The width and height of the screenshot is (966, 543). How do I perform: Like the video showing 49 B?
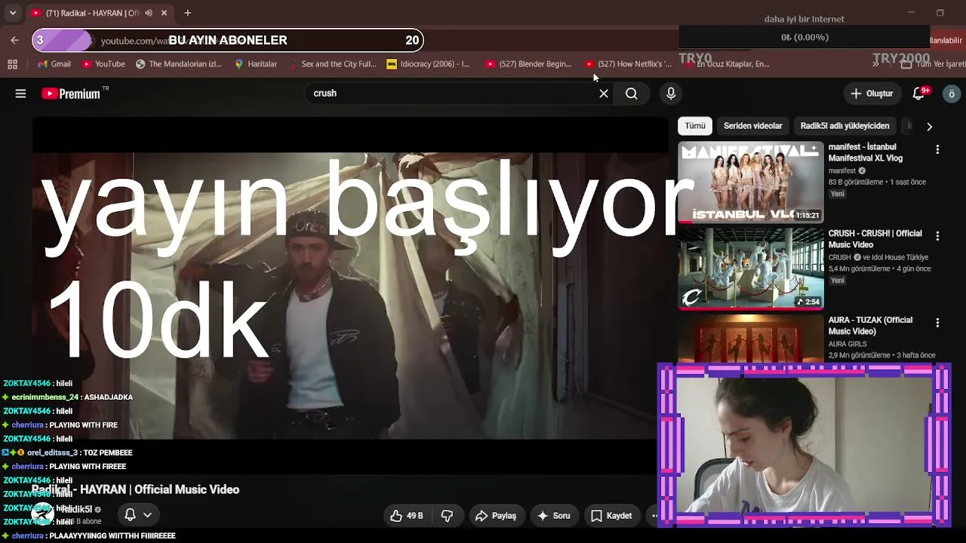[407, 516]
